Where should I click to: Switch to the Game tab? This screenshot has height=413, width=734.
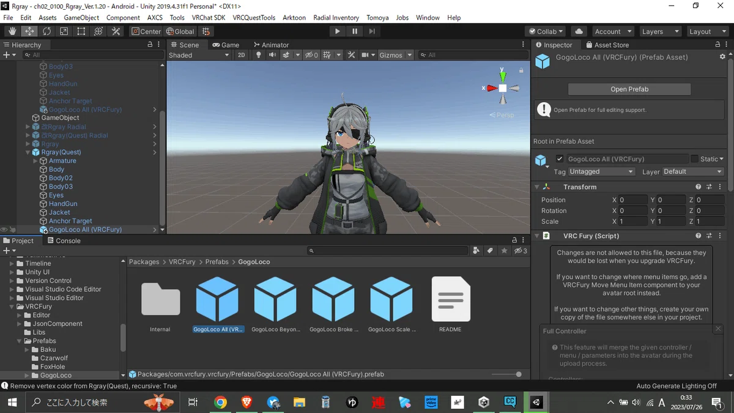[226, 45]
